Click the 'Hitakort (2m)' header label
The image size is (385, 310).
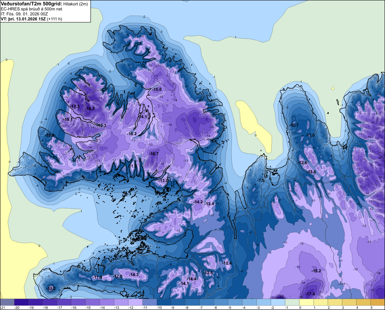tap(75, 4)
